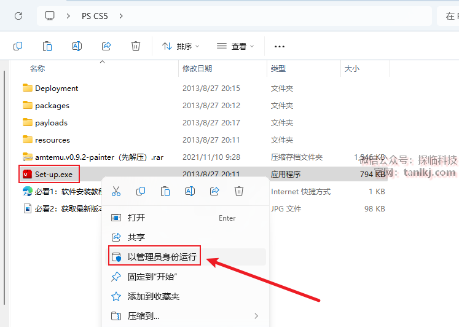Select the payloads folder
The width and height of the screenshot is (459, 327).
pyautogui.click(x=51, y=123)
